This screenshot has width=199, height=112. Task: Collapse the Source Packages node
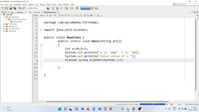4,17
